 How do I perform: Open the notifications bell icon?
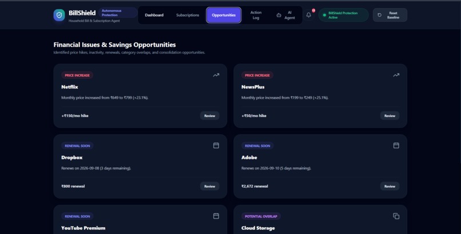308,15
